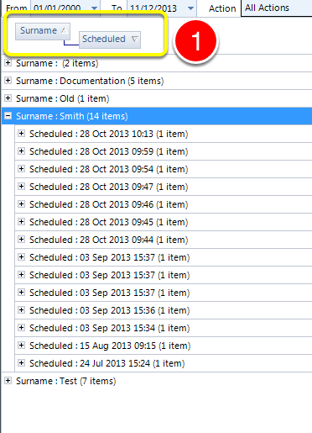312x433 pixels.
Task: Select the Surname : Smith (14 items) row
Action: click(157, 116)
